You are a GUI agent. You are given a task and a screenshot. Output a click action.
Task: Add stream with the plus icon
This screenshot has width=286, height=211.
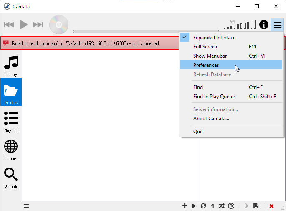[185, 206]
